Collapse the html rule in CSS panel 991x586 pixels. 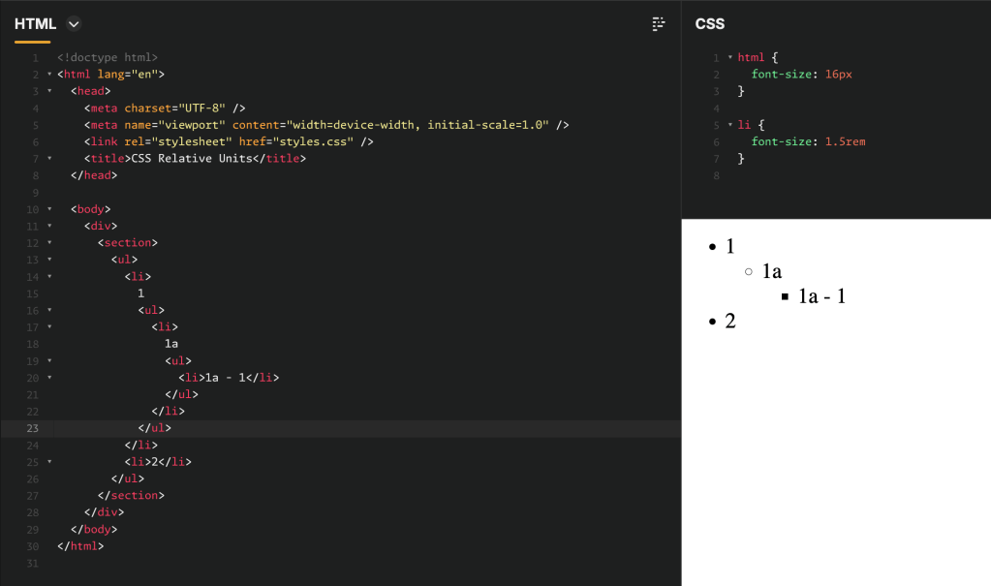pyautogui.click(x=729, y=58)
